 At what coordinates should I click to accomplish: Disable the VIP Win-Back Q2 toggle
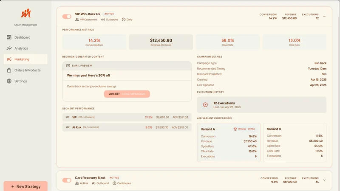point(67,17)
